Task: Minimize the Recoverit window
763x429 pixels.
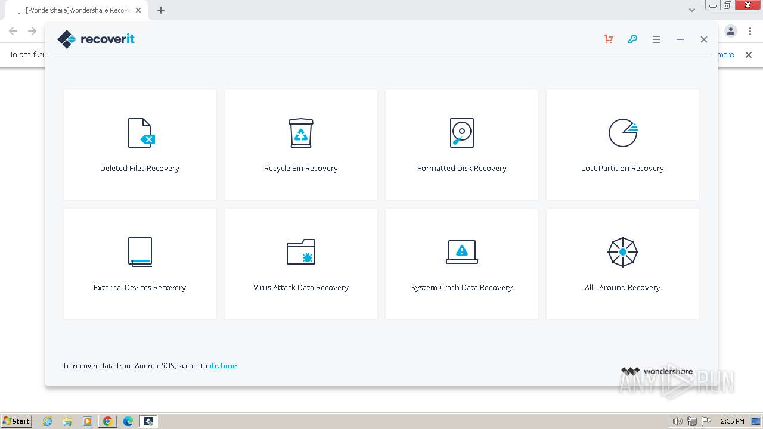Action: pyautogui.click(x=680, y=39)
